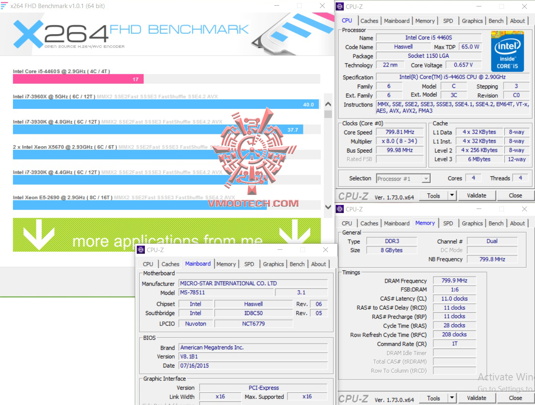Open Graphics tab in the CPU-Z processor window

472,21
